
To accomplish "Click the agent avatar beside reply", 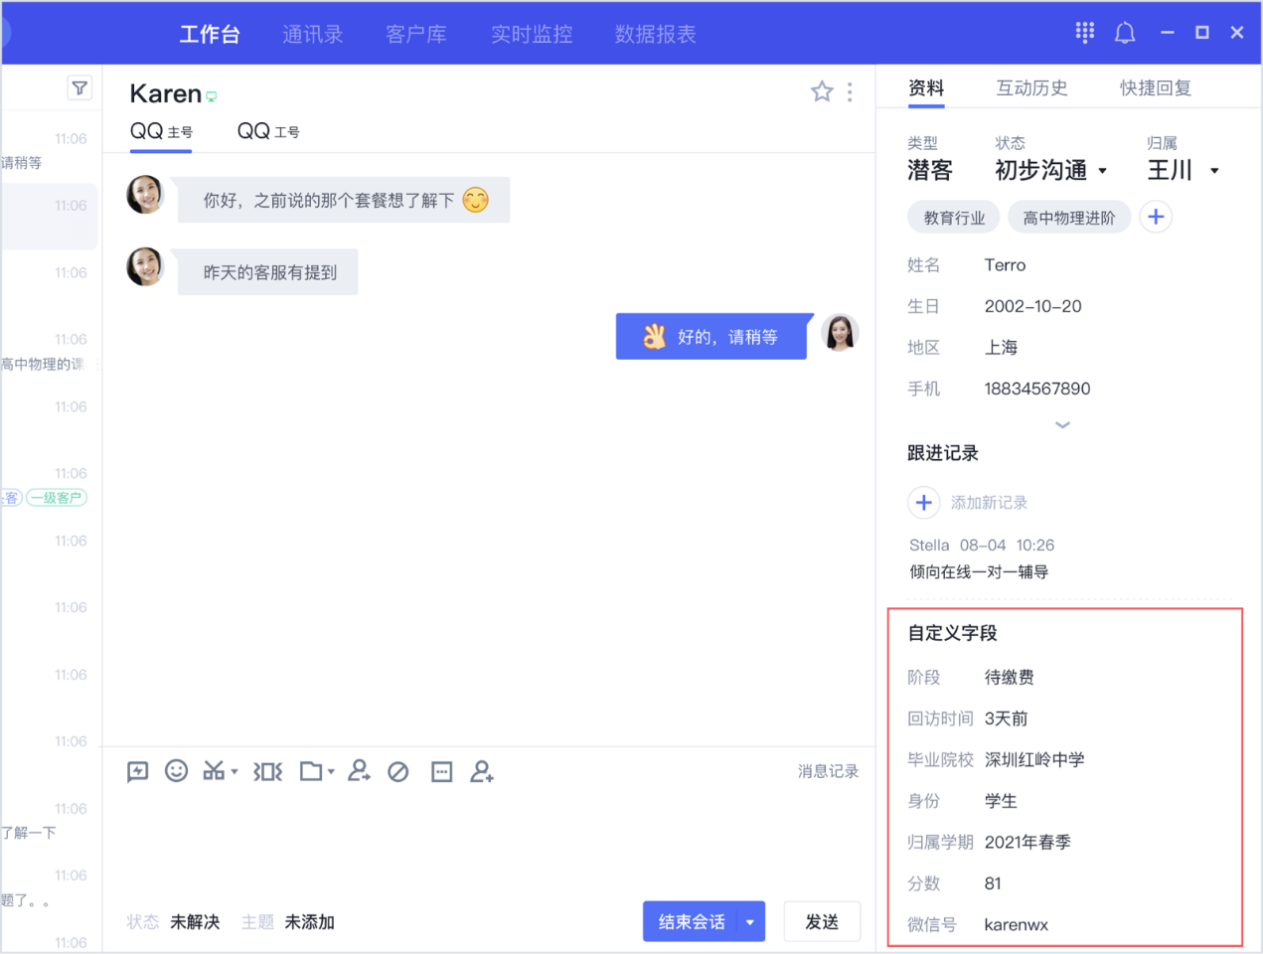I will pos(840,333).
